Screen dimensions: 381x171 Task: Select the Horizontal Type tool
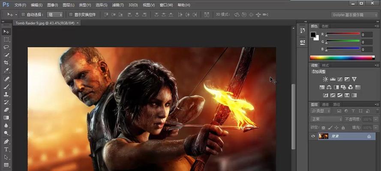click(x=6, y=149)
